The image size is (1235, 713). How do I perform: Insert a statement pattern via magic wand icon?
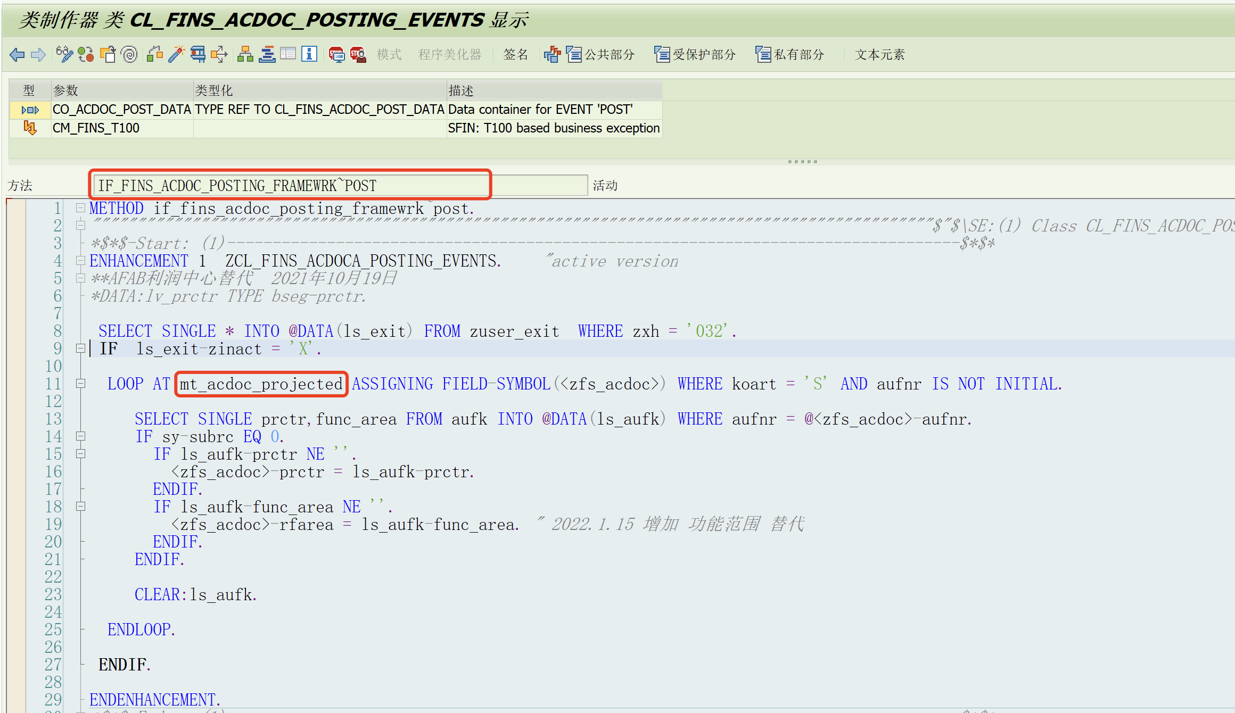[x=176, y=54]
